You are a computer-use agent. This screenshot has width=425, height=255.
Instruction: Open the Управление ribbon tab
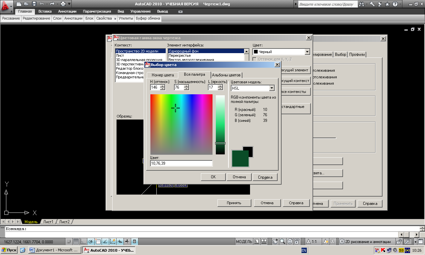pos(140,11)
